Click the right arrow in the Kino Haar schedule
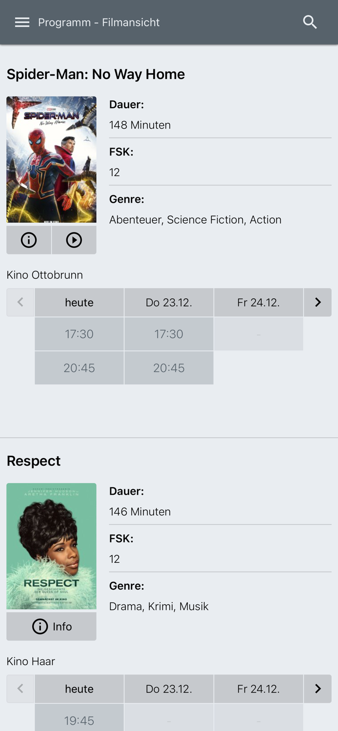The image size is (338, 731). point(318,689)
